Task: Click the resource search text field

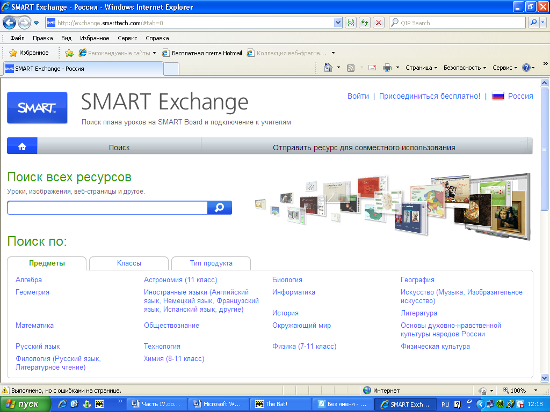Action: point(107,208)
